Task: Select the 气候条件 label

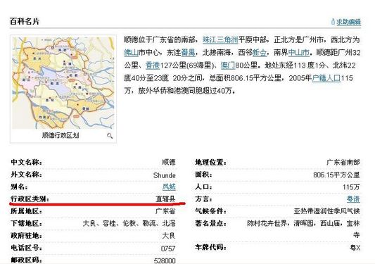Action: [x=210, y=211]
